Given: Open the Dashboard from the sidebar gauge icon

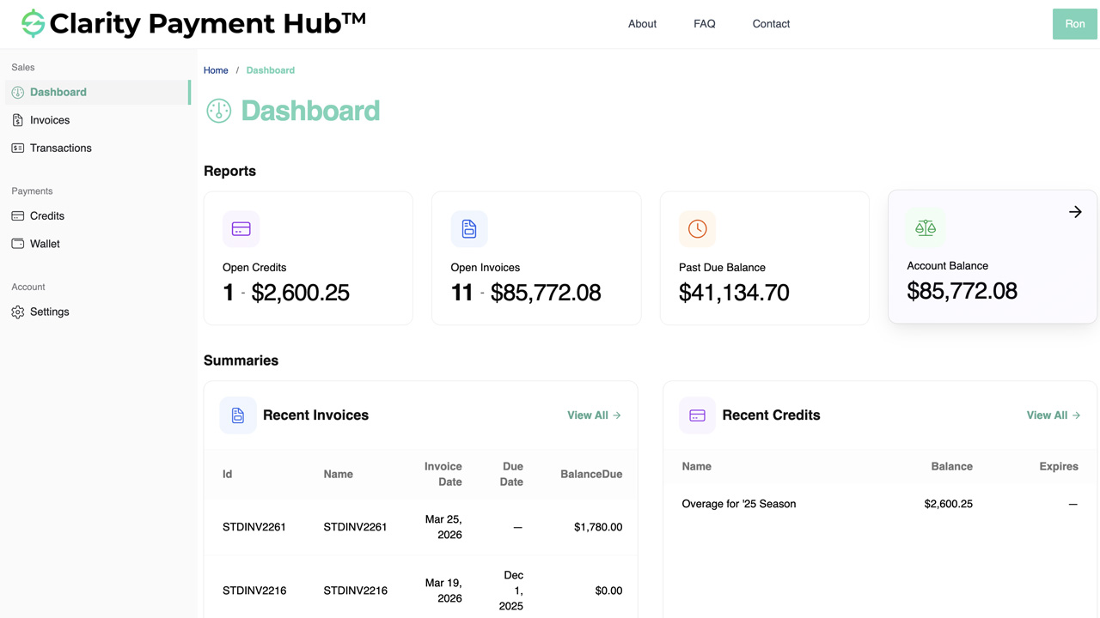Looking at the screenshot, I should click(16, 92).
